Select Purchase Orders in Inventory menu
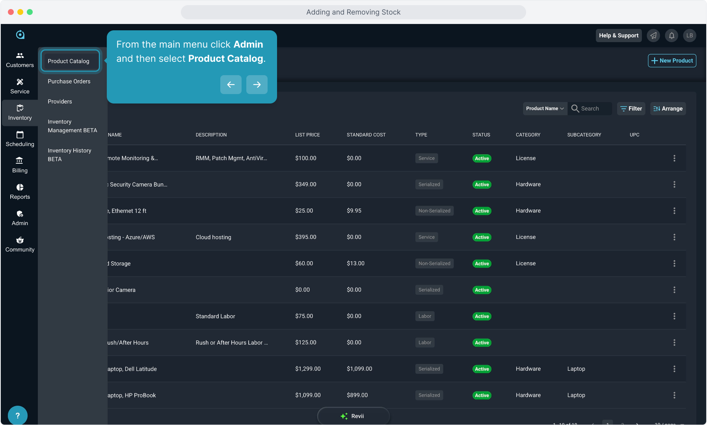This screenshot has height=425, width=707. (69, 81)
